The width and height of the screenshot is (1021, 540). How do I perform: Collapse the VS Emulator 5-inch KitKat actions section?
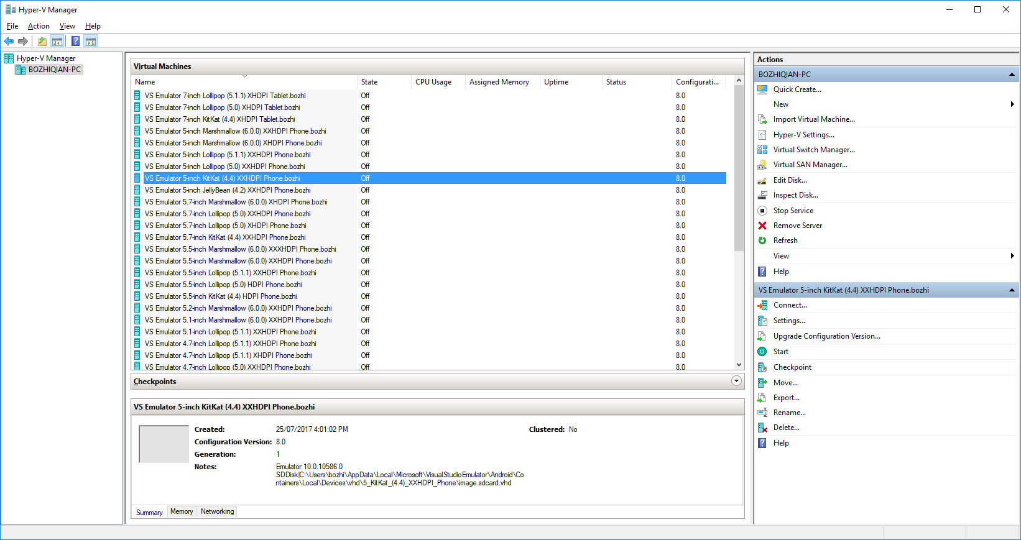1012,290
